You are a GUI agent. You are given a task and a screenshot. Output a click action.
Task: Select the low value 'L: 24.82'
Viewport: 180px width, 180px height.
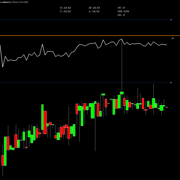(x=94, y=12)
